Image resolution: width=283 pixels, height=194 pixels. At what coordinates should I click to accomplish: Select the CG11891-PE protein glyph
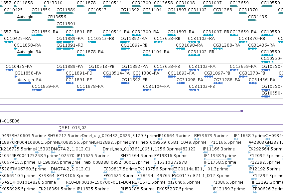pyautogui.click(x=70, y=83)
